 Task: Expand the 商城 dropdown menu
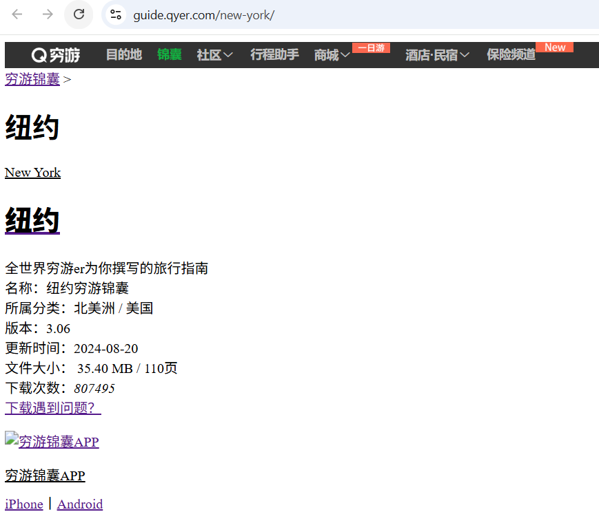tap(332, 55)
